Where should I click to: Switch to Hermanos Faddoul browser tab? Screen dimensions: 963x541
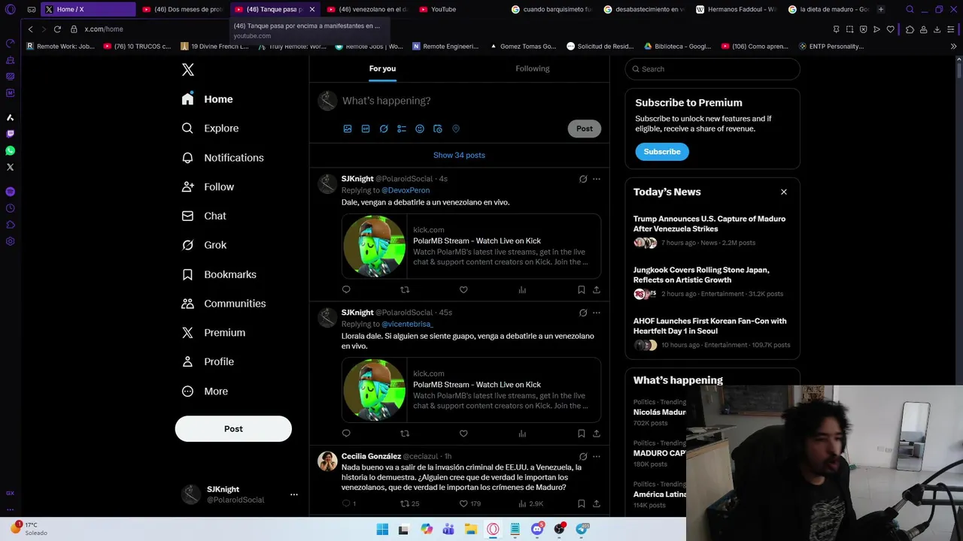[x=735, y=9]
